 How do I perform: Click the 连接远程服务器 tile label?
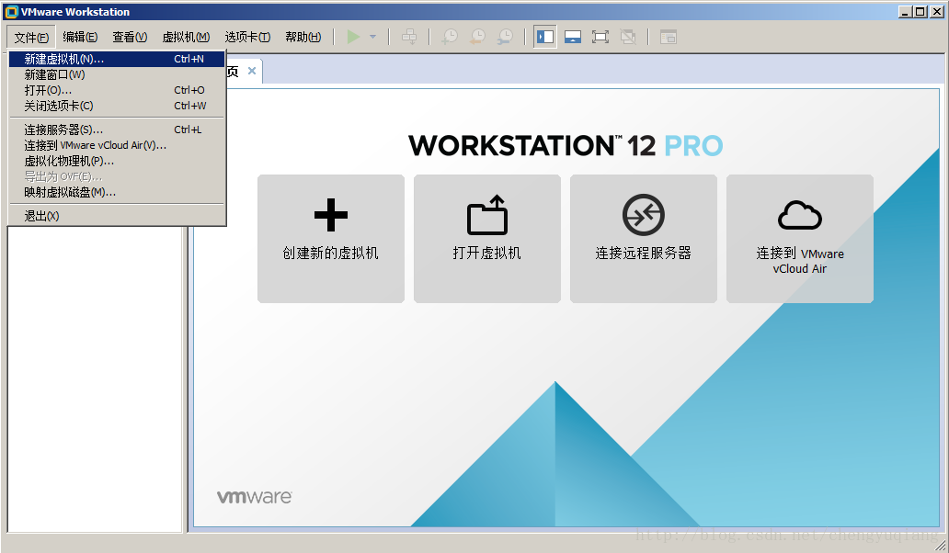[644, 253]
